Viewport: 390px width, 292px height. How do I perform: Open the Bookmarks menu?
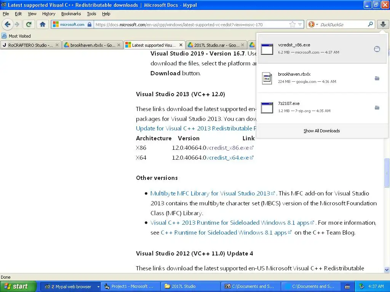coord(71,14)
